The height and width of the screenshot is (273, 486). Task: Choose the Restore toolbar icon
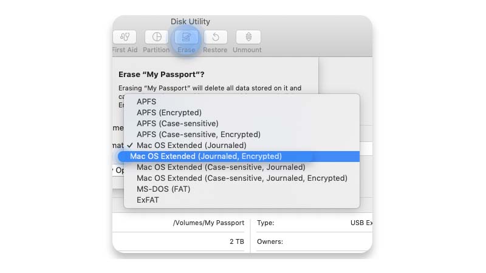click(x=216, y=37)
